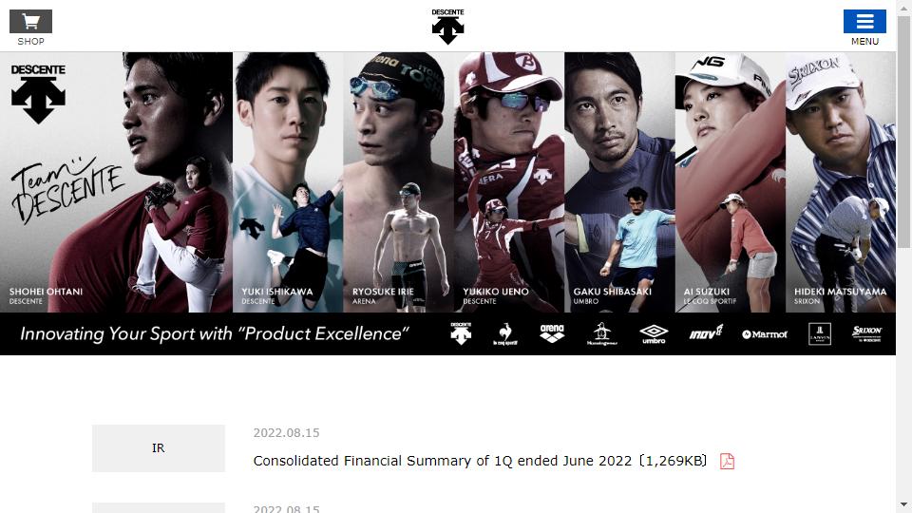Open Consolidated Financial Summary of 1Q link
This screenshot has height=513, width=912.
(x=480, y=461)
